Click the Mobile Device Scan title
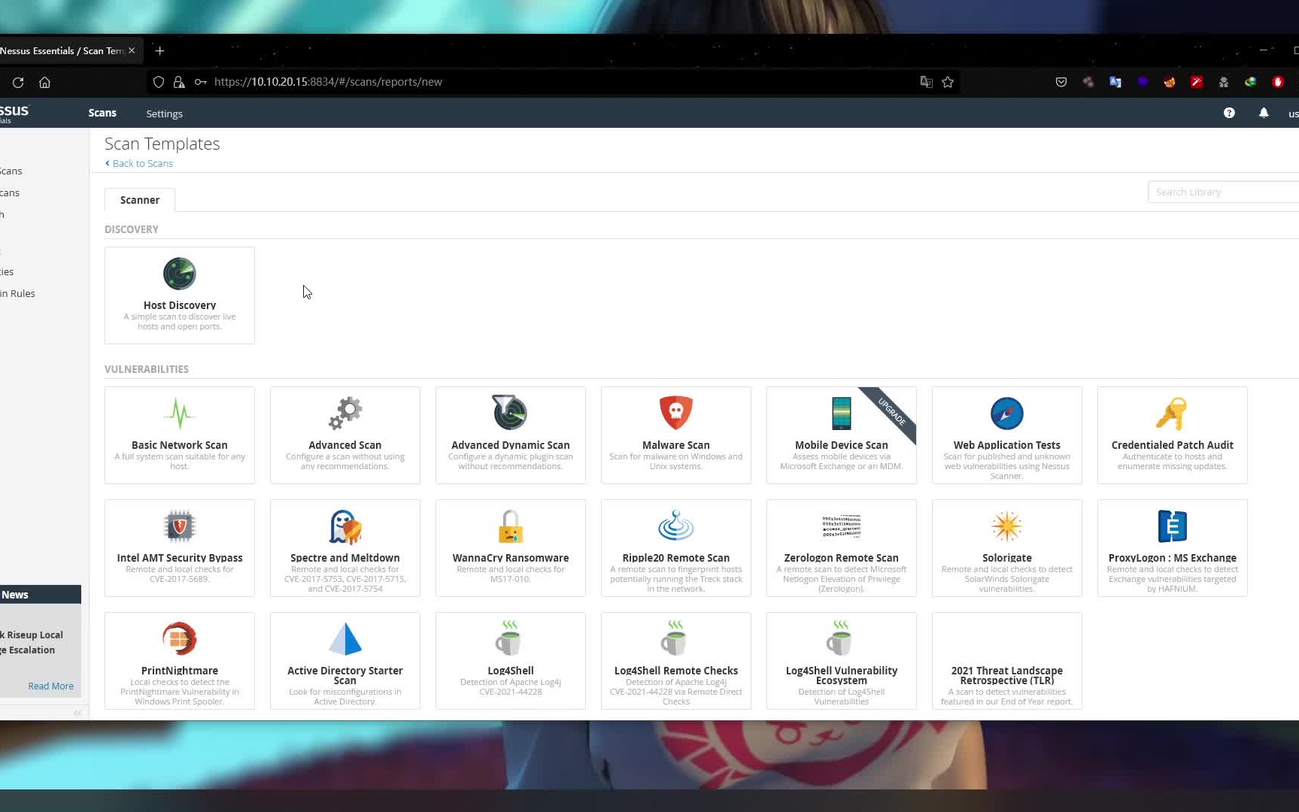This screenshot has height=812, width=1299. pyautogui.click(x=842, y=445)
